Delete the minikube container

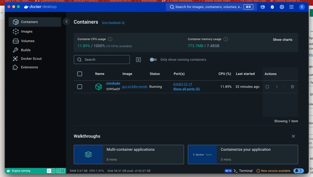pos(292,87)
